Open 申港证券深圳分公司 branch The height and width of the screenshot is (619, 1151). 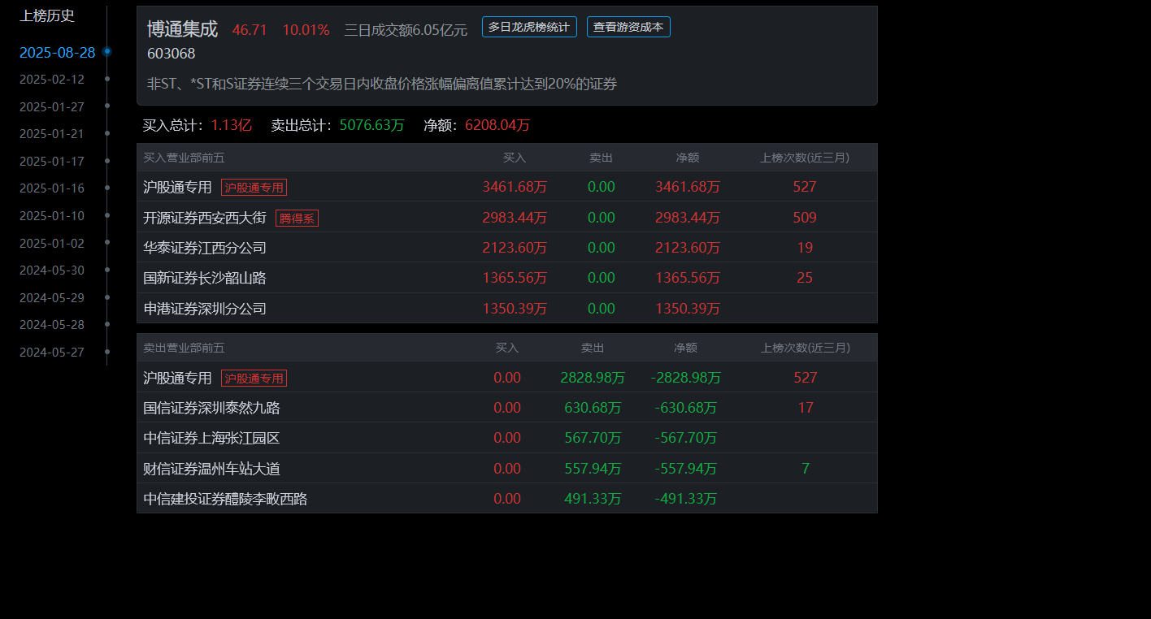tap(205, 309)
